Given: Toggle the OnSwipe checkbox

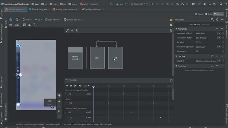Looking at the screenshot, I should tap(212, 66).
